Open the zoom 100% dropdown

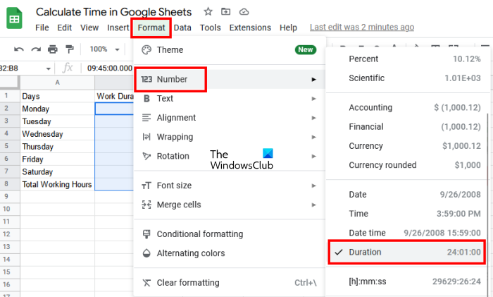pos(104,49)
